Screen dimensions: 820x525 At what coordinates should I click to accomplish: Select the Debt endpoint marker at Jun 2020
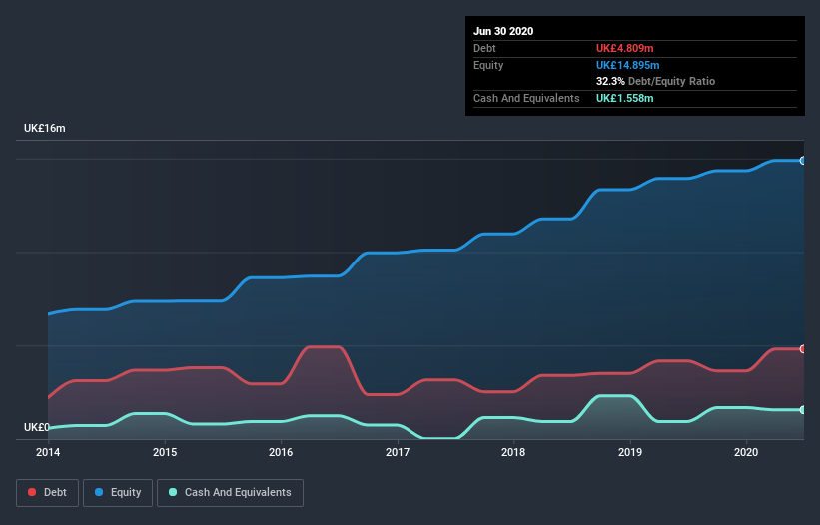coord(803,349)
